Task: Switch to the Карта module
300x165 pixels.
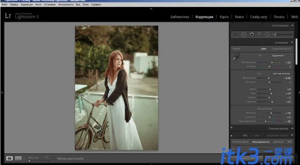Action: [224, 17]
